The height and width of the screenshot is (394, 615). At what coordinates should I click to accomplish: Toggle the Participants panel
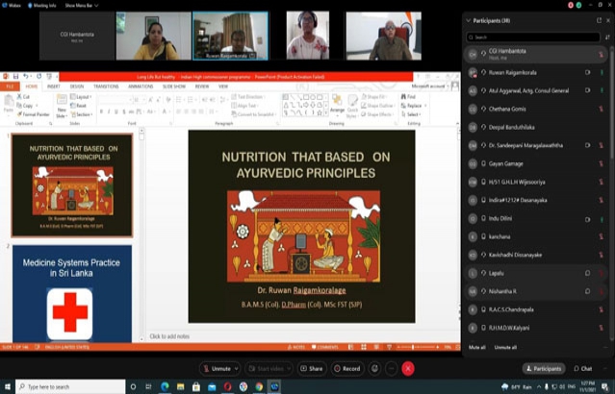[543, 368]
